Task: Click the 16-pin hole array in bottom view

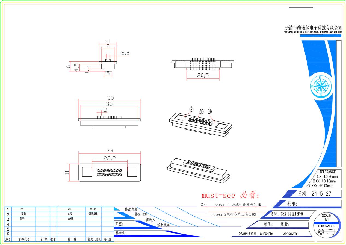Action: [110, 172]
